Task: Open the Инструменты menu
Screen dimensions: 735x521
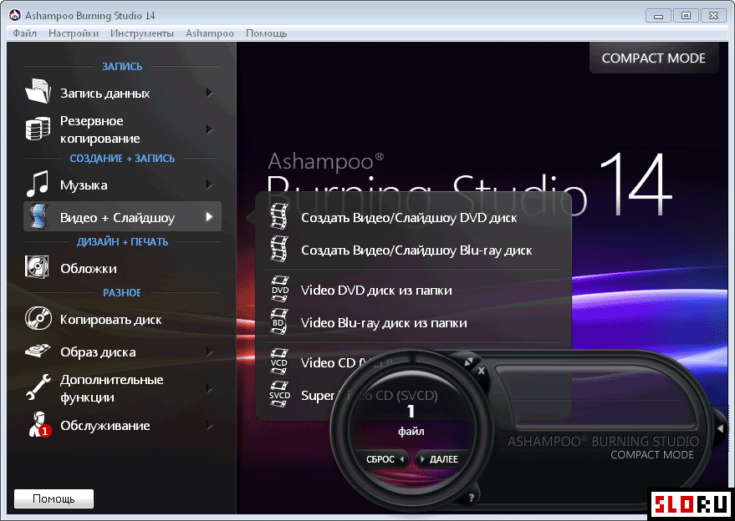Action: pos(142,33)
